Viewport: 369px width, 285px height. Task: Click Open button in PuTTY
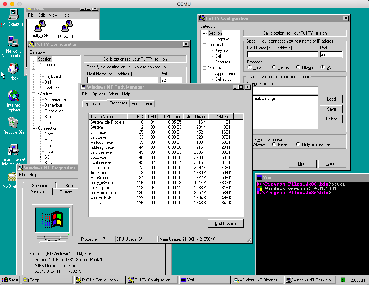[303, 164]
